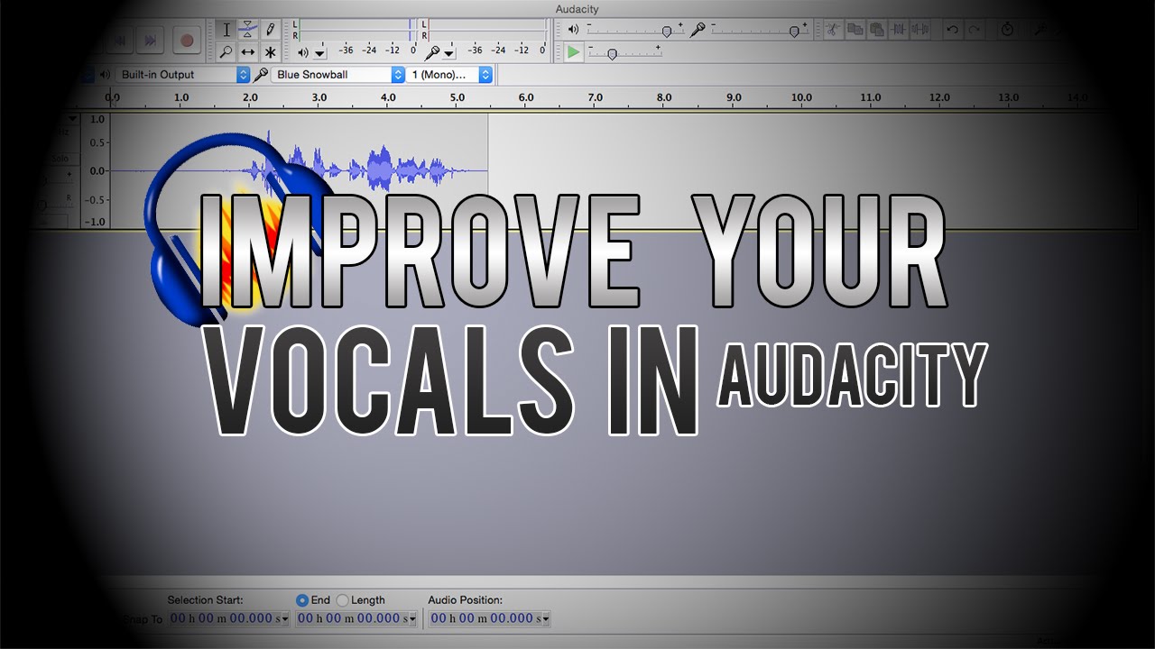Viewport: 1155px width, 649px height.
Task: Select the Envelope tool
Action: (x=248, y=30)
